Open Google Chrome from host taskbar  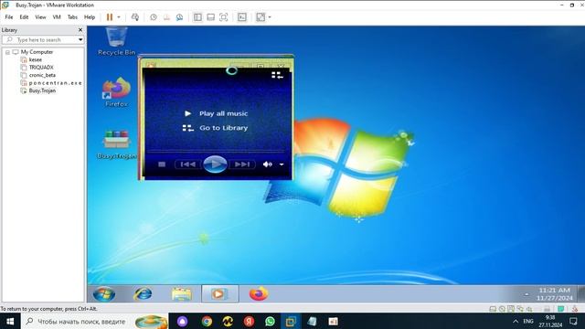click(207, 321)
